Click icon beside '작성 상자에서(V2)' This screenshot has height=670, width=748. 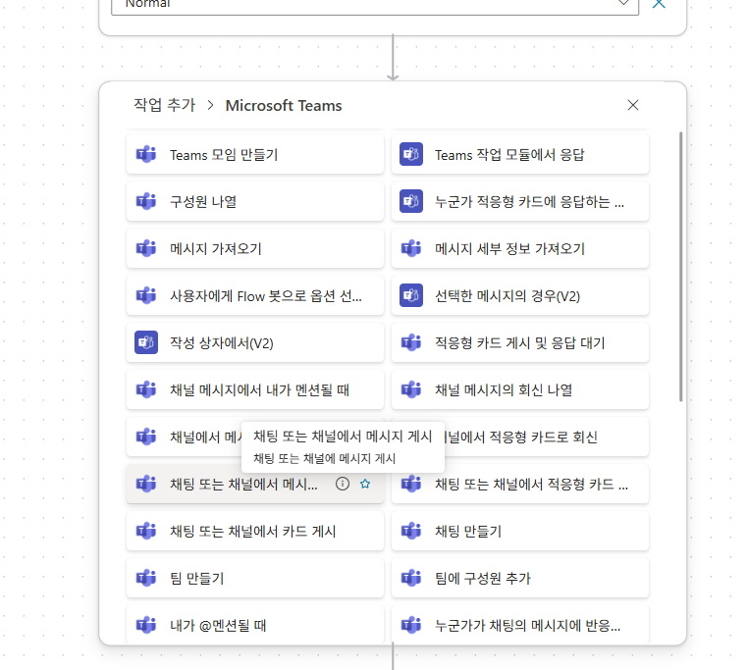(x=146, y=343)
